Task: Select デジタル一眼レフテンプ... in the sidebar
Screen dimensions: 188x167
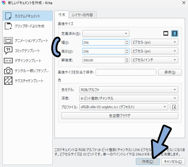Action: [x=28, y=71]
